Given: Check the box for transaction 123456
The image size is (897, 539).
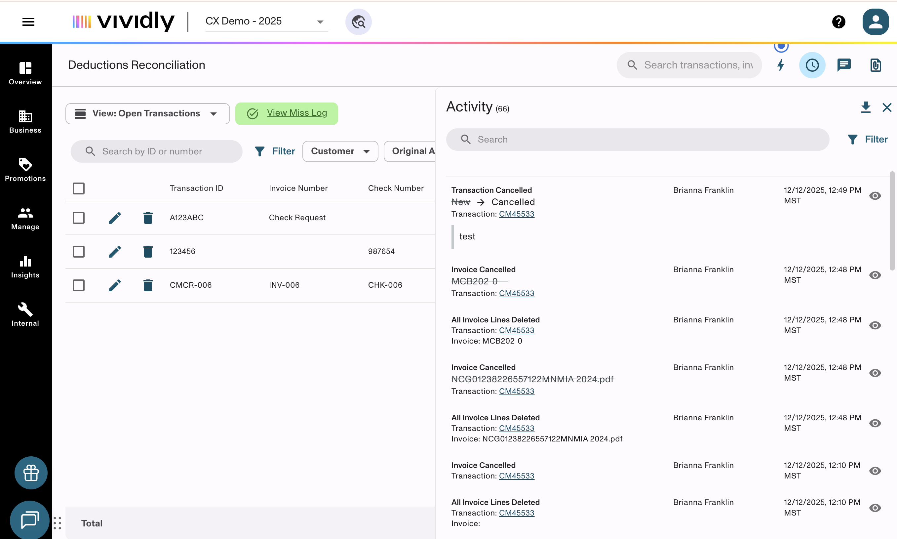Looking at the screenshot, I should pos(78,252).
